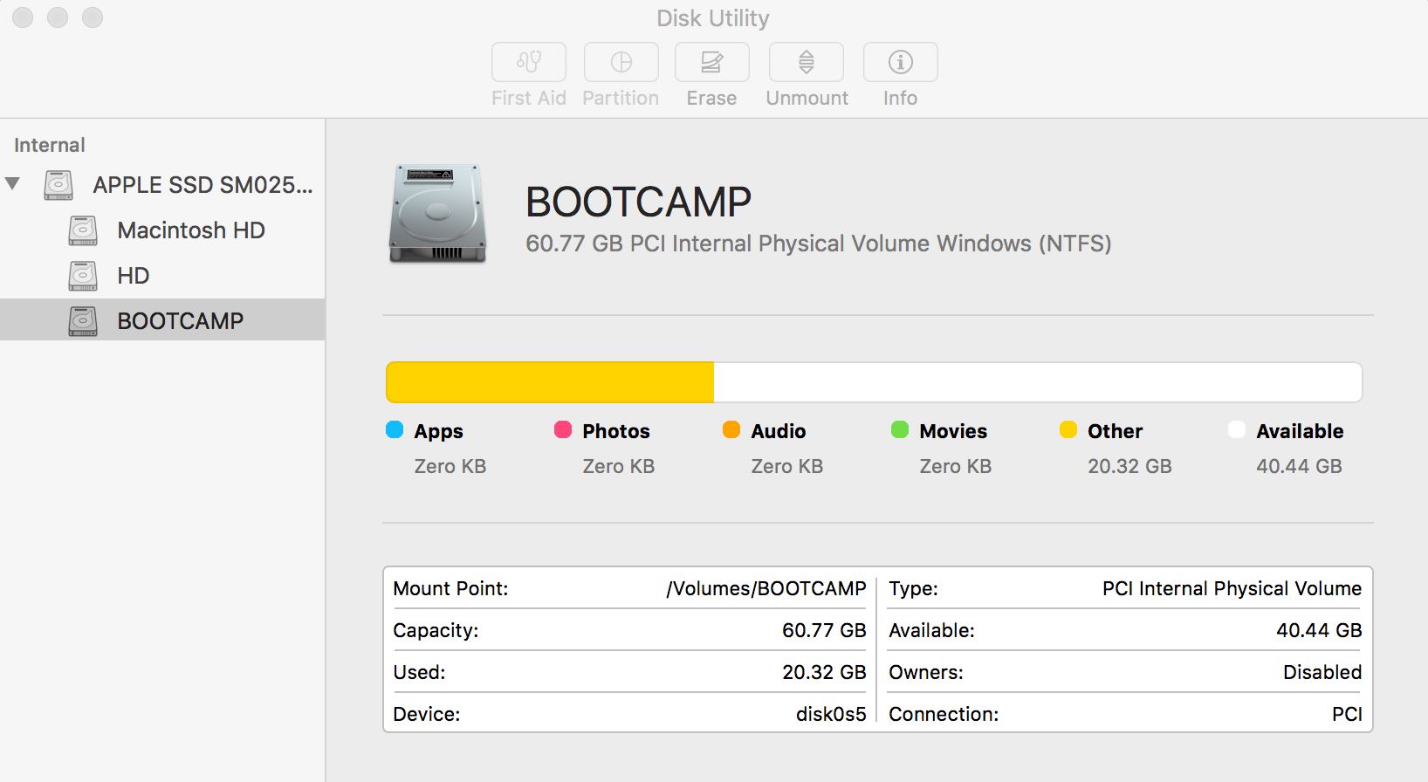Select the BOOTCAMP volume row
The width and height of the screenshot is (1428, 782).
click(162, 320)
